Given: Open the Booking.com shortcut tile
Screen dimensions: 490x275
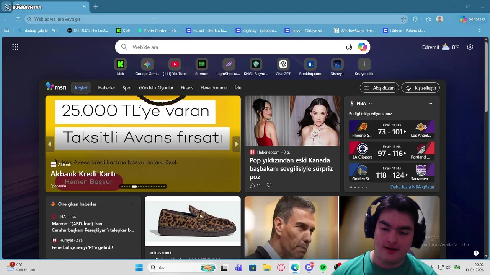Looking at the screenshot, I should (310, 64).
